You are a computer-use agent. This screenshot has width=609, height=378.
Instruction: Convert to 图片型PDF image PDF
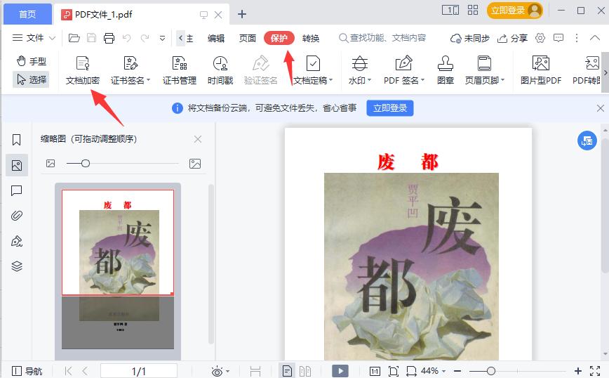tap(541, 71)
